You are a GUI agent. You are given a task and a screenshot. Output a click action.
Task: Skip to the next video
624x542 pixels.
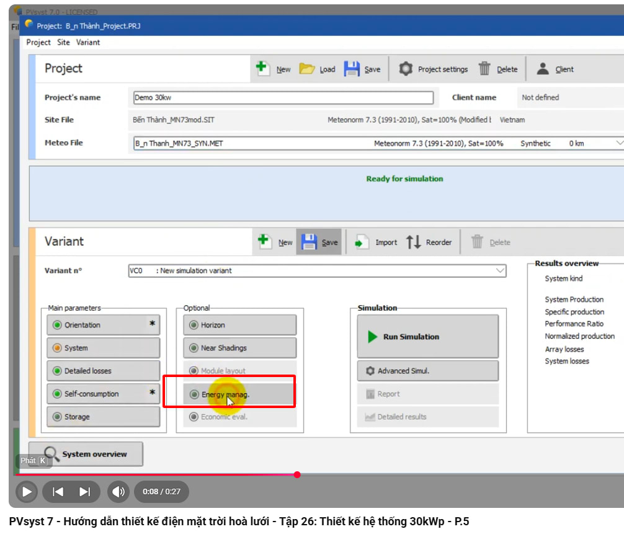[x=84, y=492]
